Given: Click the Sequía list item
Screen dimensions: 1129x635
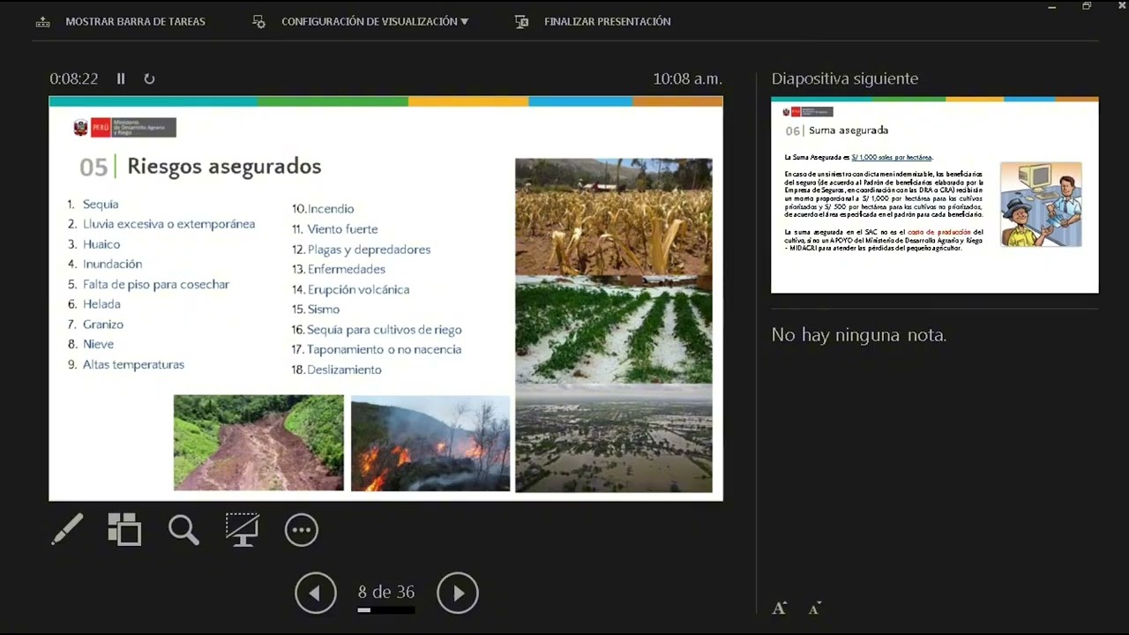Looking at the screenshot, I should tap(101, 205).
